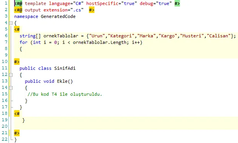Click the i++ increment expression
The width and height of the screenshot is (238, 143).
click(x=136, y=42)
